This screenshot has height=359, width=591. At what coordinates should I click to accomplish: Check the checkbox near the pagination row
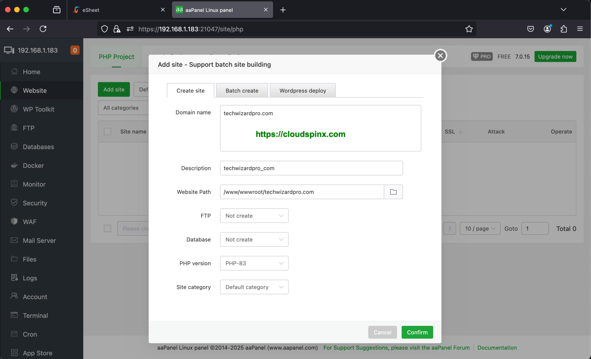[x=107, y=228]
